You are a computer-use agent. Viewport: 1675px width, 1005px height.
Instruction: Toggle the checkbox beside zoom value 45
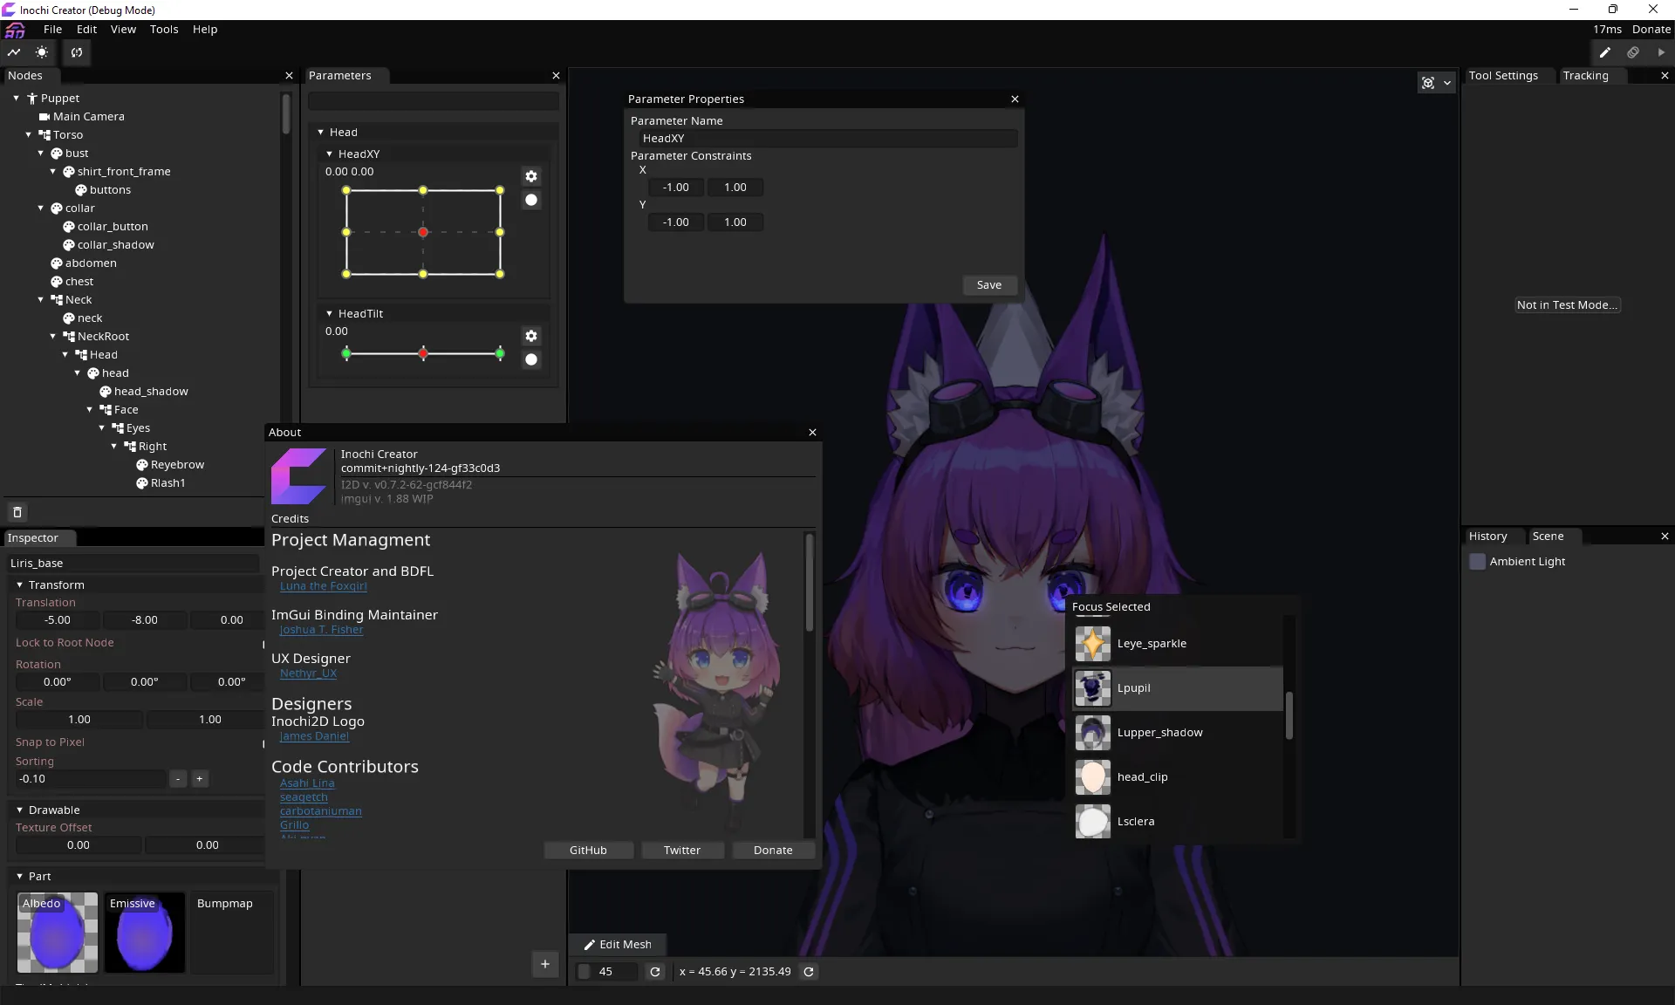[x=585, y=972]
